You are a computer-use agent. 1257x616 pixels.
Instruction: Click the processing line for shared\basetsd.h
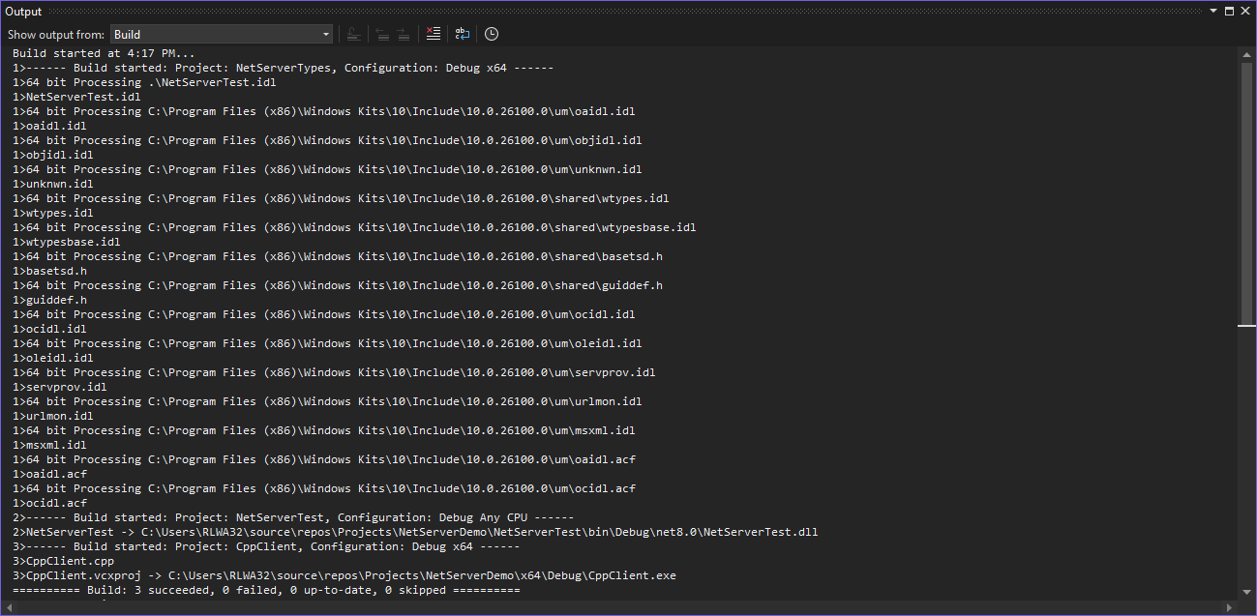pyautogui.click(x=338, y=256)
